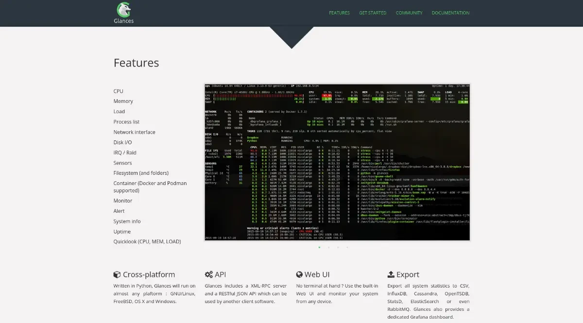Click the upload icon beside Export
The width and height of the screenshot is (583, 323).
pos(391,274)
